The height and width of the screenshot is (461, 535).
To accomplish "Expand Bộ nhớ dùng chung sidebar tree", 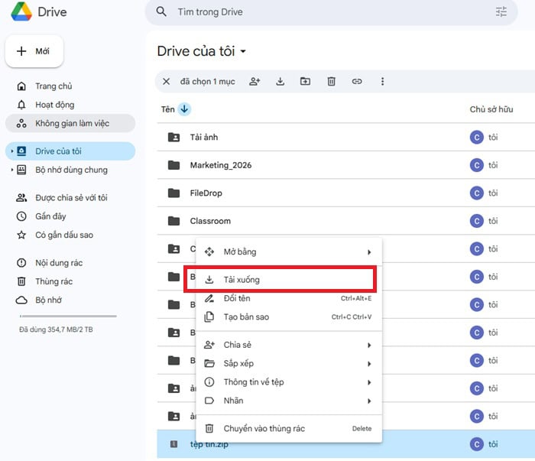I will 11,170.
